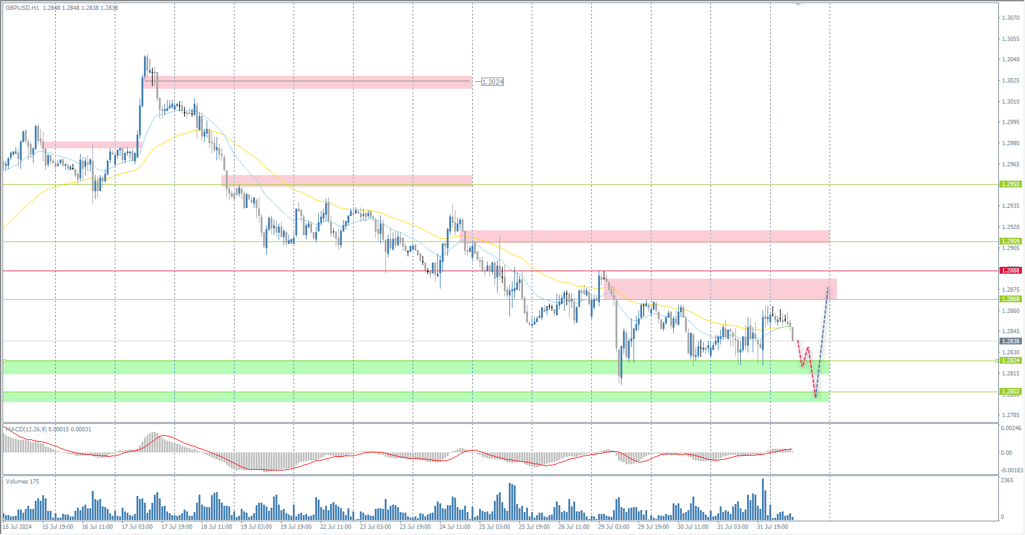This screenshot has width=1025, height=535.
Task: Click the 1.3010 value on the price axis
Action: (x=1011, y=102)
